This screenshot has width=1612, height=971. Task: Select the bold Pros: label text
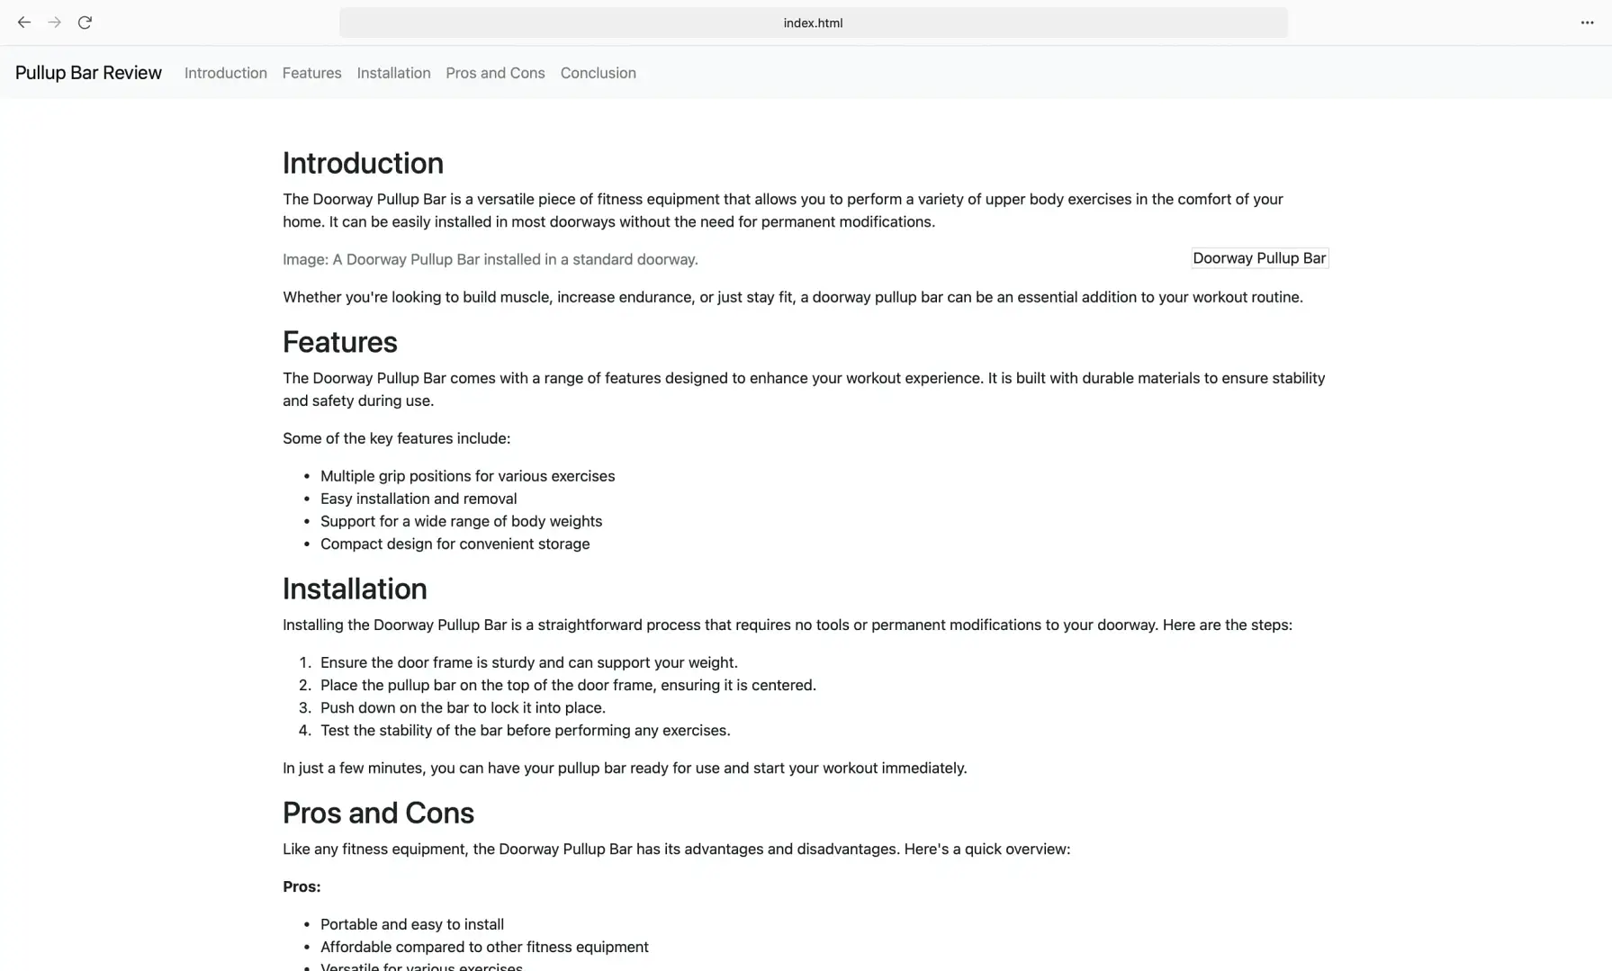click(x=302, y=886)
